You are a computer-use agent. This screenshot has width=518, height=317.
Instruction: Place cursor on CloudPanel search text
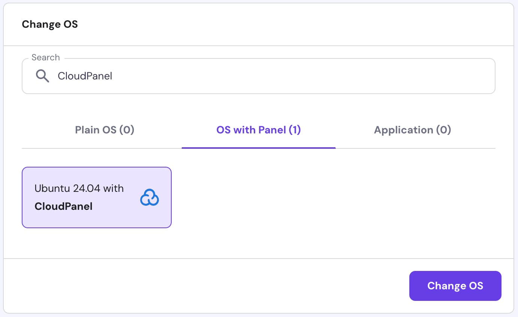tap(85, 76)
